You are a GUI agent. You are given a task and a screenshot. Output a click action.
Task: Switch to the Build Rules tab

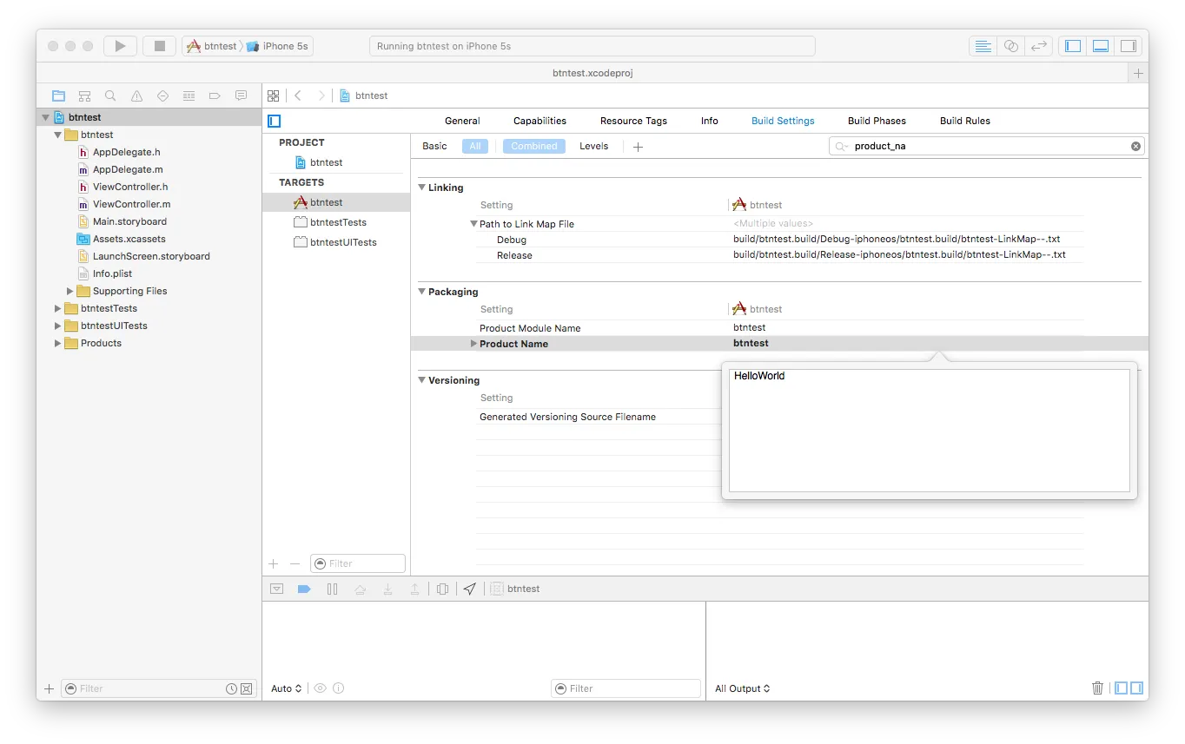965,121
